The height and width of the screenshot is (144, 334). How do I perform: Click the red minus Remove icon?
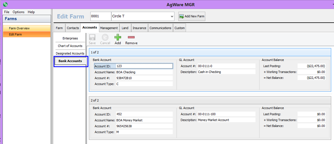131,37
